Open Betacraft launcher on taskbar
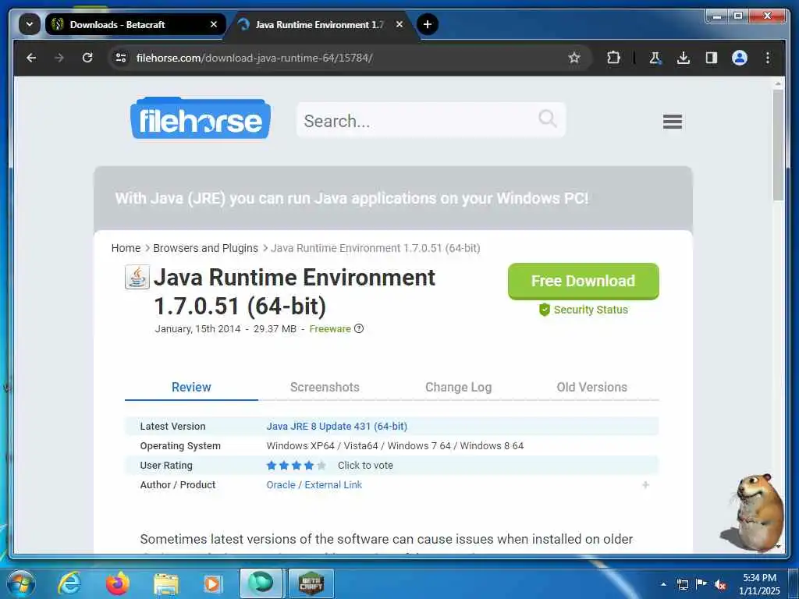This screenshot has height=599, width=799. 311,583
